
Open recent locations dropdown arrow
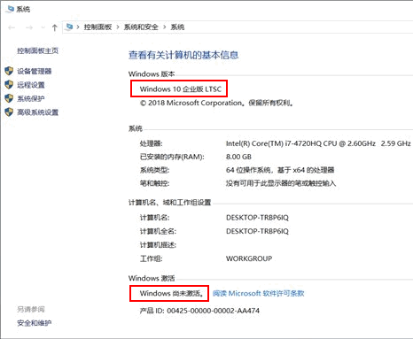43,27
